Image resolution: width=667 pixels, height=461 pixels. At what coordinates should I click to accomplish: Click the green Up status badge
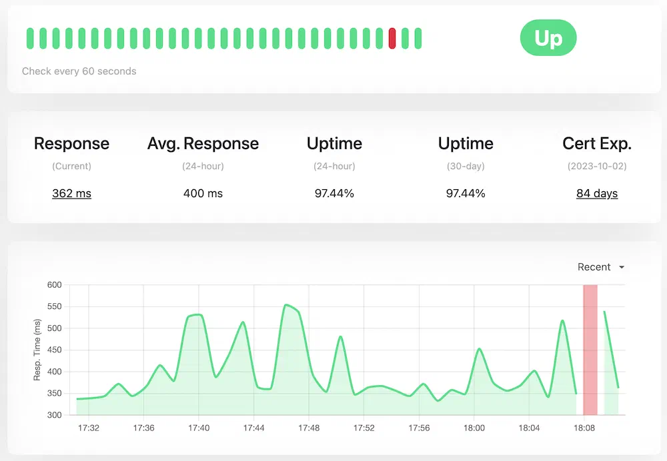[548, 38]
